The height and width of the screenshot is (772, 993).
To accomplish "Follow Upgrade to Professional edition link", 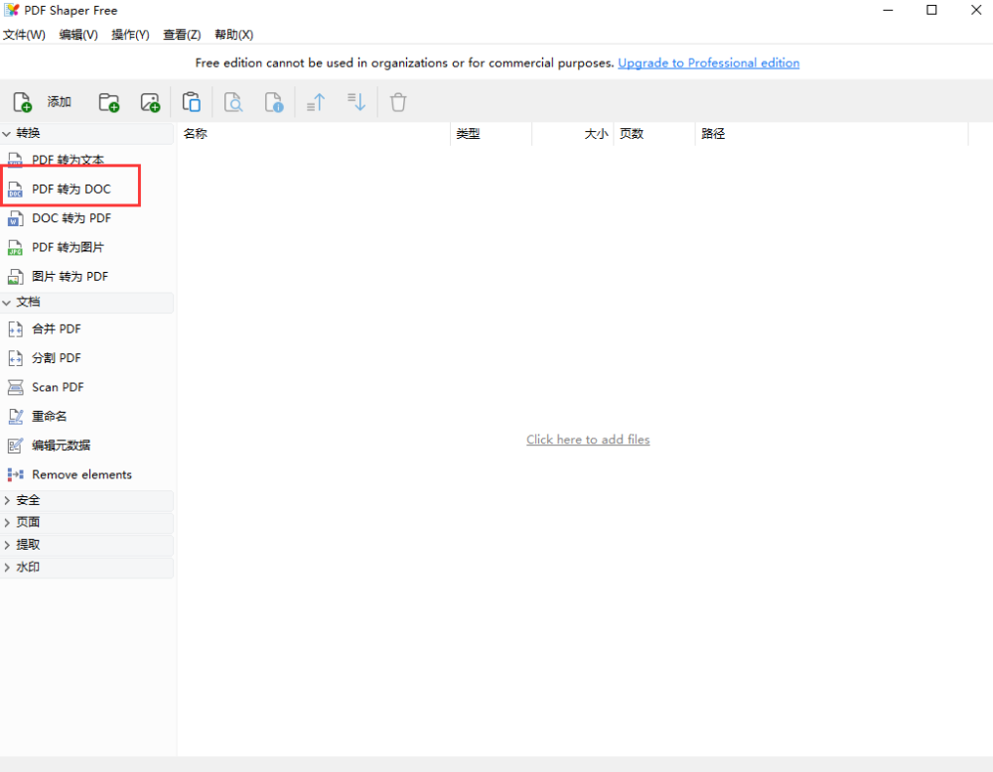I will click(x=709, y=63).
